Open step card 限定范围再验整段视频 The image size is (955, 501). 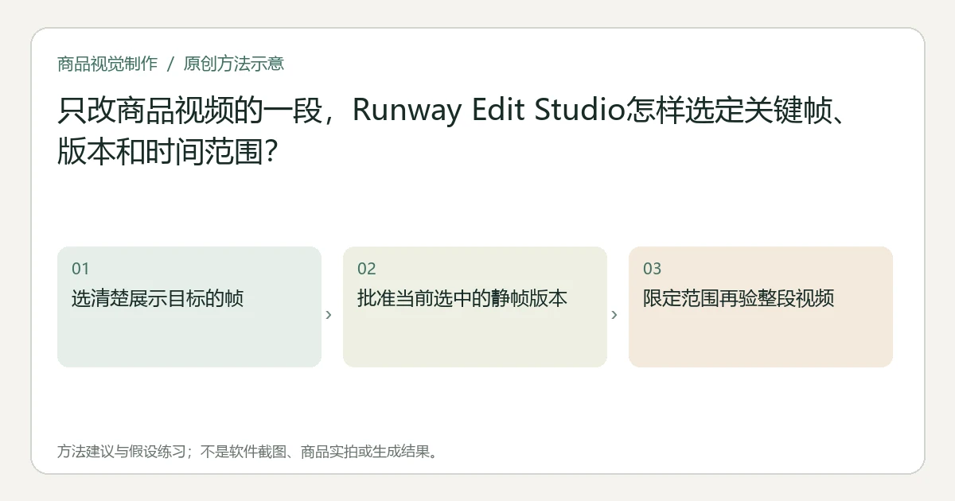(761, 307)
